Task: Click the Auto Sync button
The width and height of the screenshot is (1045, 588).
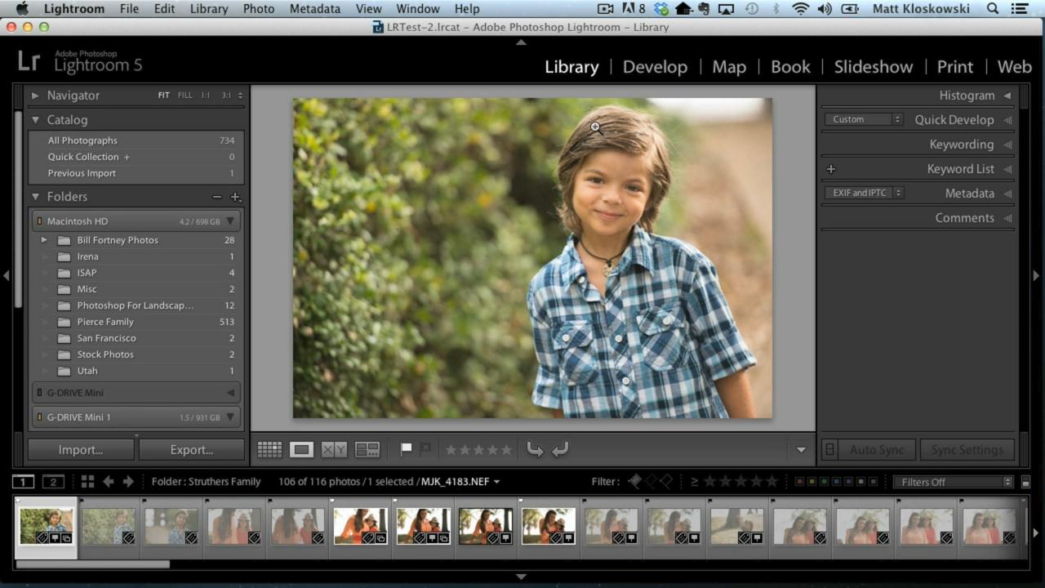Action: (877, 450)
